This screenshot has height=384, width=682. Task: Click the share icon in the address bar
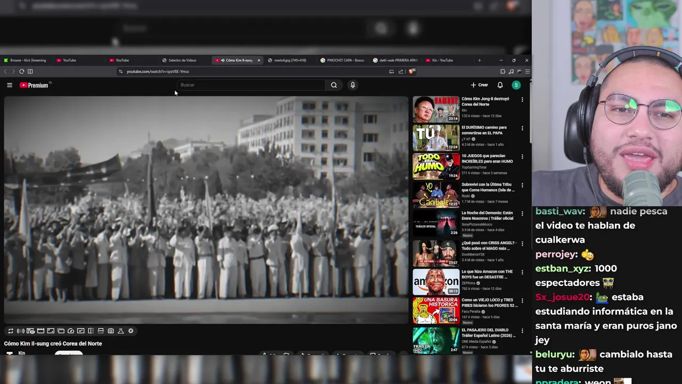pos(401,71)
